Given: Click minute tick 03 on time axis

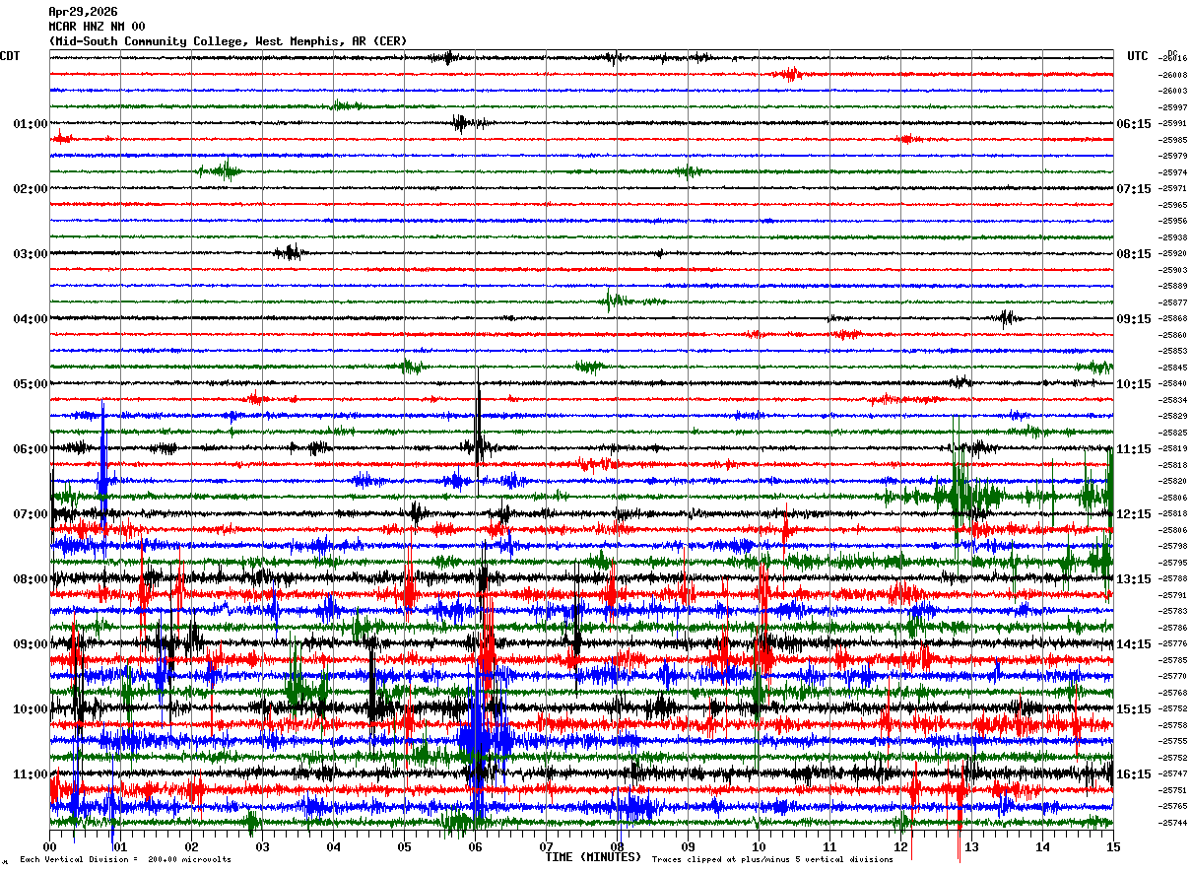Looking at the screenshot, I should (x=263, y=846).
